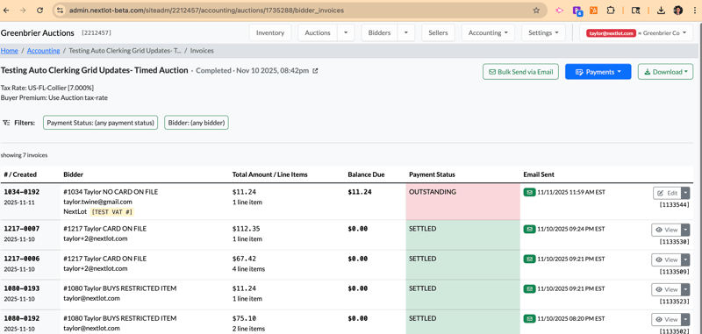Screen dimensions: 702x334
Task: Open the Chrome three-dot menu
Action: [695, 11]
